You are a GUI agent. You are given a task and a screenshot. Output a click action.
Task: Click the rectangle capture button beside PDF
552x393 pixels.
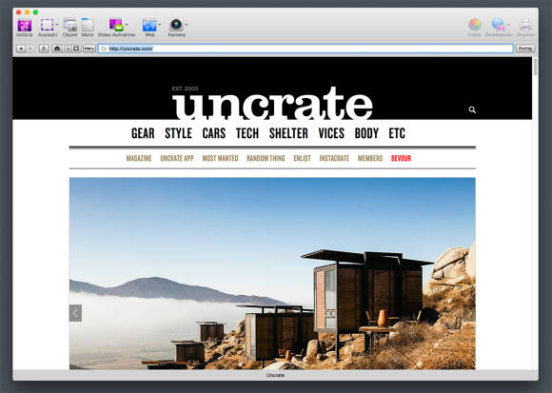click(76, 49)
